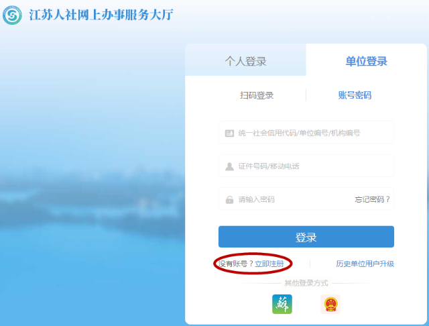Click the Jiangsu HRSS logo icon
Image resolution: width=429 pixels, height=326 pixels.
(x=13, y=15)
